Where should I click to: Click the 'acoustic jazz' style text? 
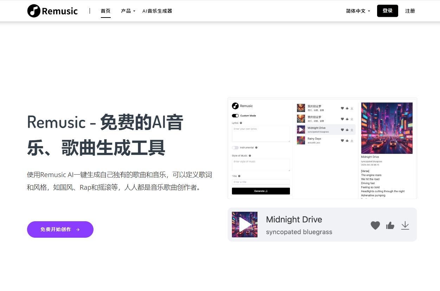coord(314,143)
